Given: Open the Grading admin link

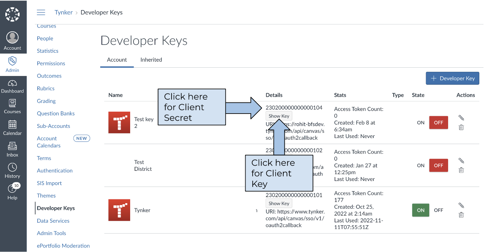Looking at the screenshot, I should (x=46, y=101).
